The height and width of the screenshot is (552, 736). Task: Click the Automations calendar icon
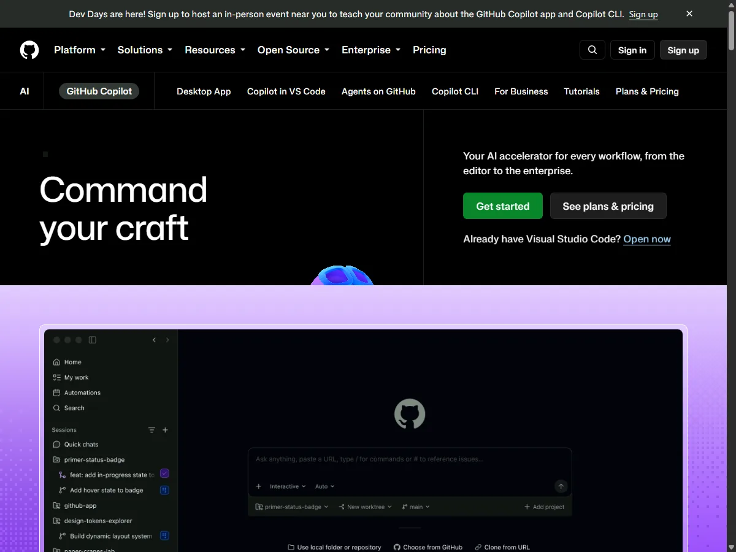56,393
